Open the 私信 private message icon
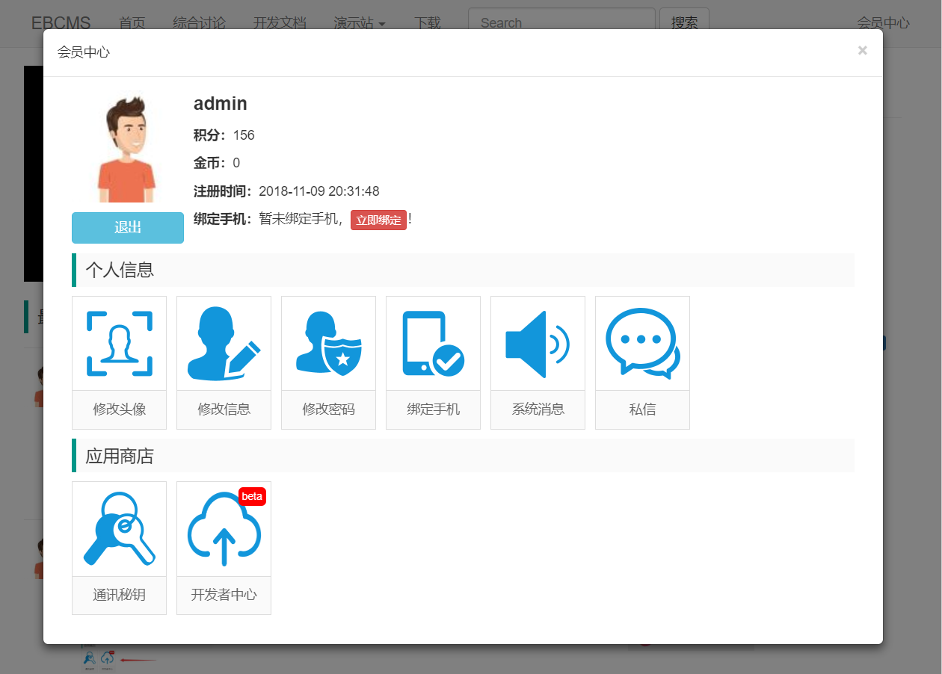The height and width of the screenshot is (674, 942). [x=642, y=343]
